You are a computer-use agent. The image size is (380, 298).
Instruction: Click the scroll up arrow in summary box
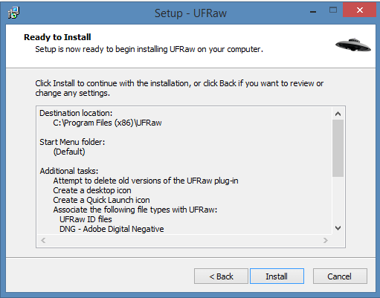pyautogui.click(x=338, y=114)
